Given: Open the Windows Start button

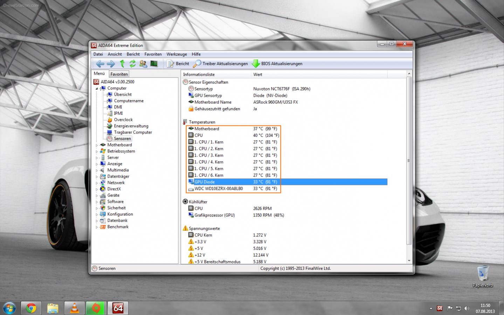Looking at the screenshot, I should 9,308.
